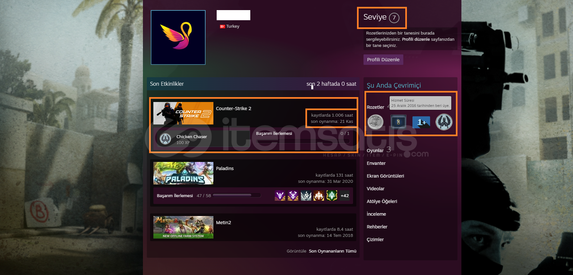Image resolution: width=573 pixels, height=275 pixels.
Task: Click 'kayıtlarda 1.006 saat' for Counter-Strike 2
Action: [x=332, y=115]
